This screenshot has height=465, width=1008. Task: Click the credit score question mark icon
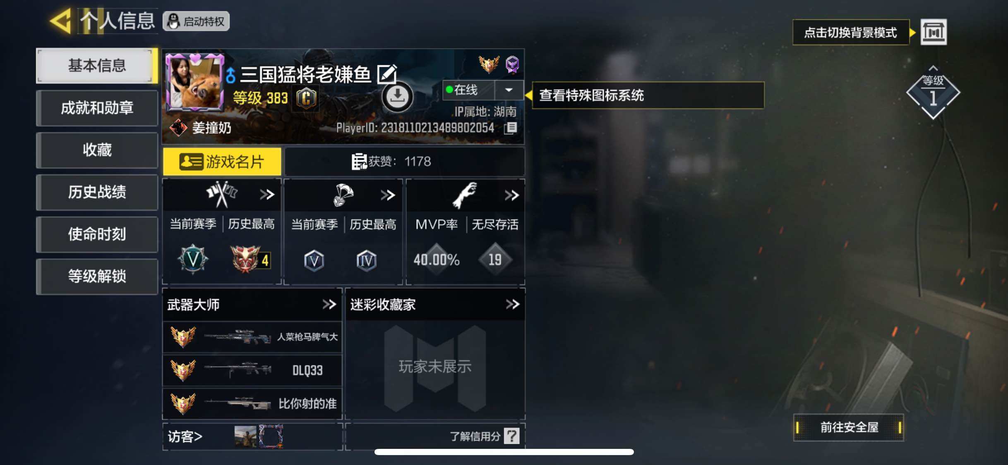[511, 436]
